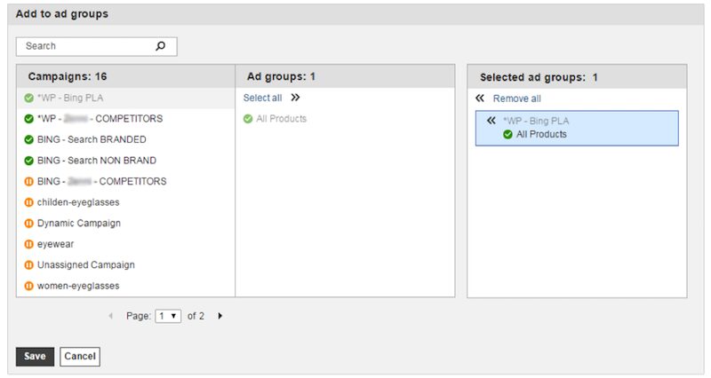The height and width of the screenshot is (378, 711).
Task: Click the double-left arrow beside Remove all
Action: point(480,98)
